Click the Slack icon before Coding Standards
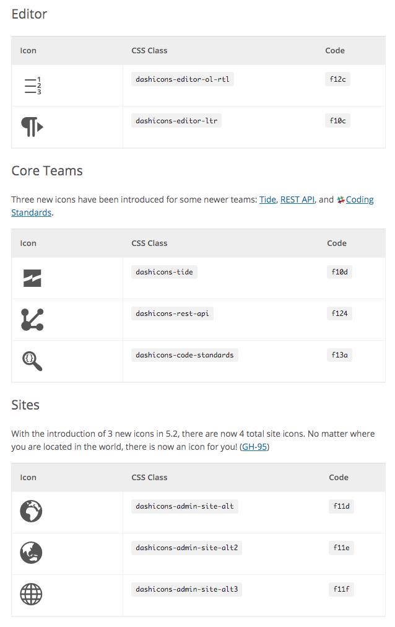This screenshot has height=627, width=395. 341,199
